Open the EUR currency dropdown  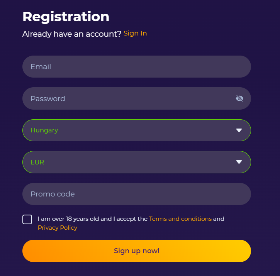tap(137, 162)
